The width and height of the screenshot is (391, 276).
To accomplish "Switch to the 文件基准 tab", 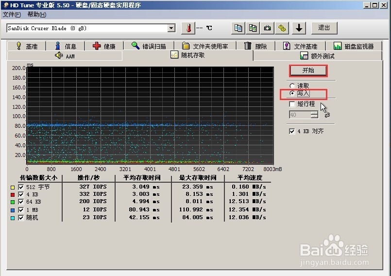I will click(x=300, y=46).
